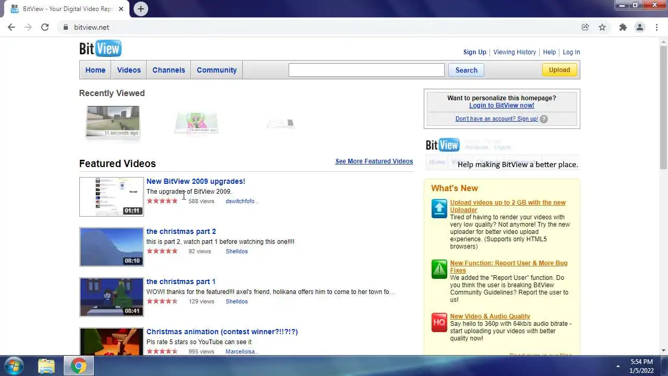The height and width of the screenshot is (376, 668).
Task: Click the Search button
Action: (466, 70)
